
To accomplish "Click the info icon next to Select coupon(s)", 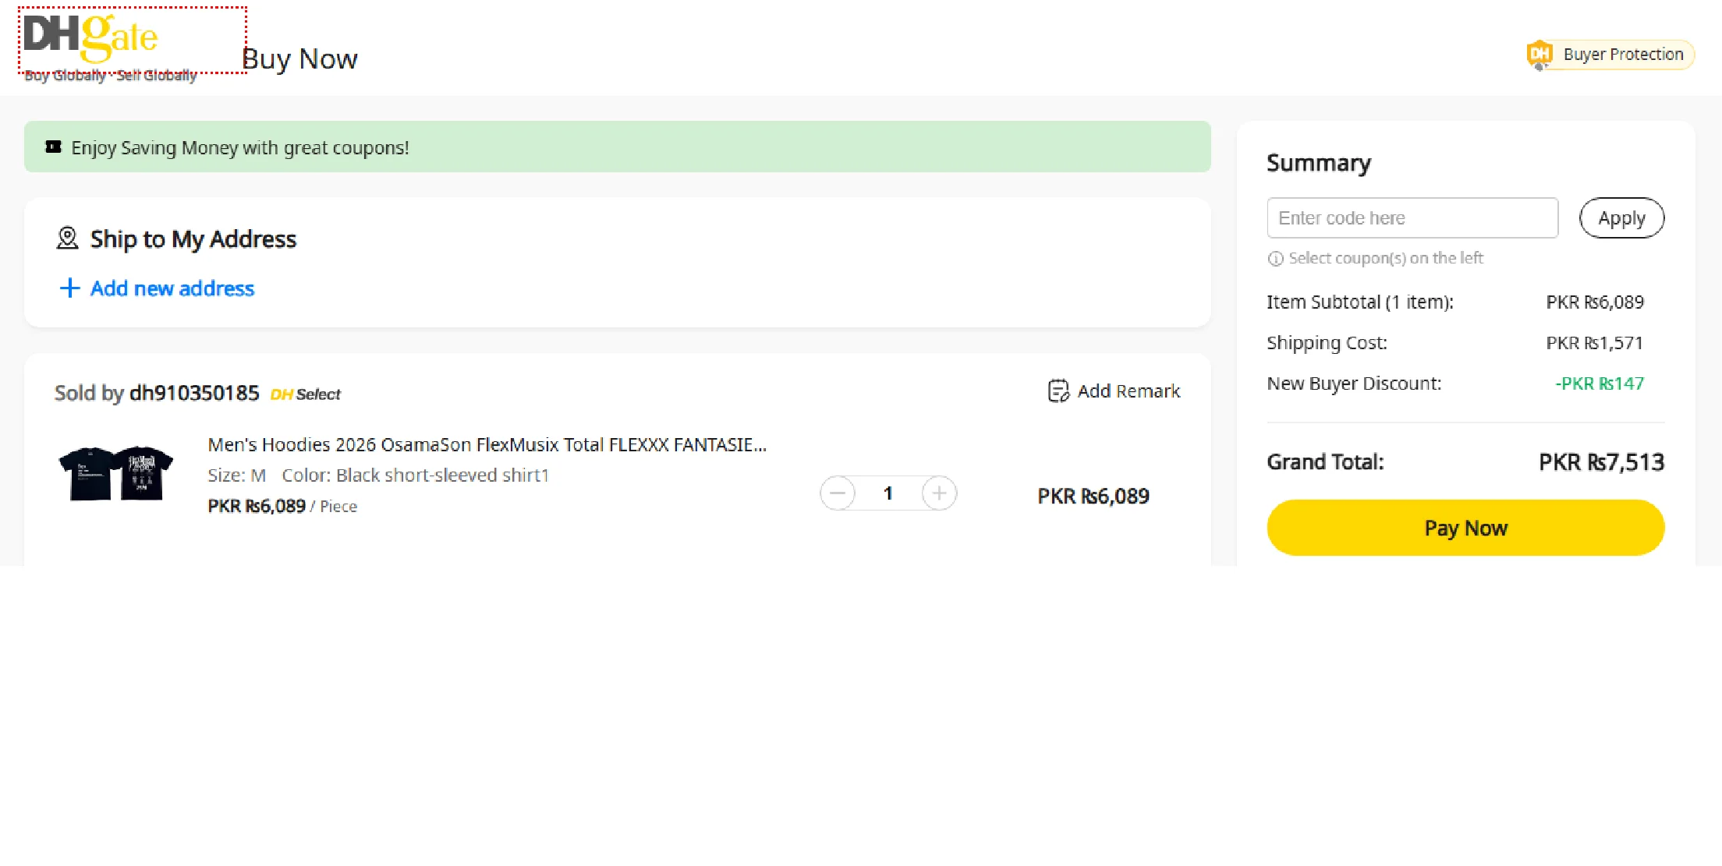I will pos(1275,259).
